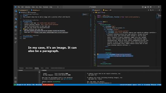
Task: Click the '# Demonstration' heading line in README
Action: tap(28, 37)
